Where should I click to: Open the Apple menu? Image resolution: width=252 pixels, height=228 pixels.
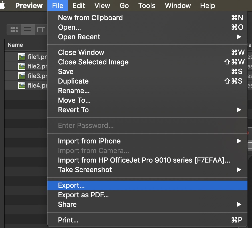pyautogui.click(x=2, y=5)
